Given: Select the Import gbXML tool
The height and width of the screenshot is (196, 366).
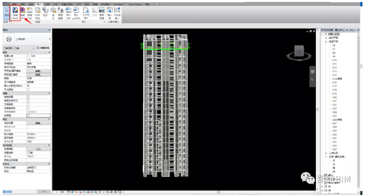Looking at the screenshot, I should (76, 13).
